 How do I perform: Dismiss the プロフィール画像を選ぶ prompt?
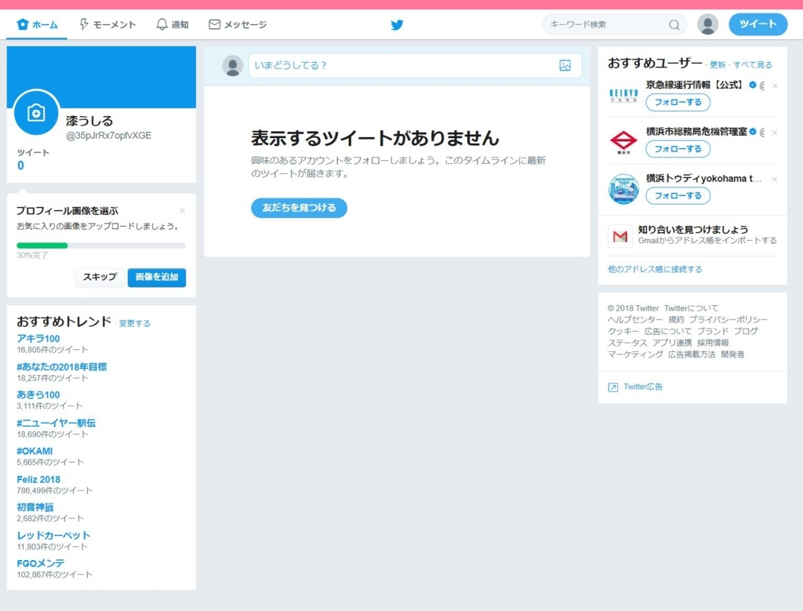(x=182, y=209)
